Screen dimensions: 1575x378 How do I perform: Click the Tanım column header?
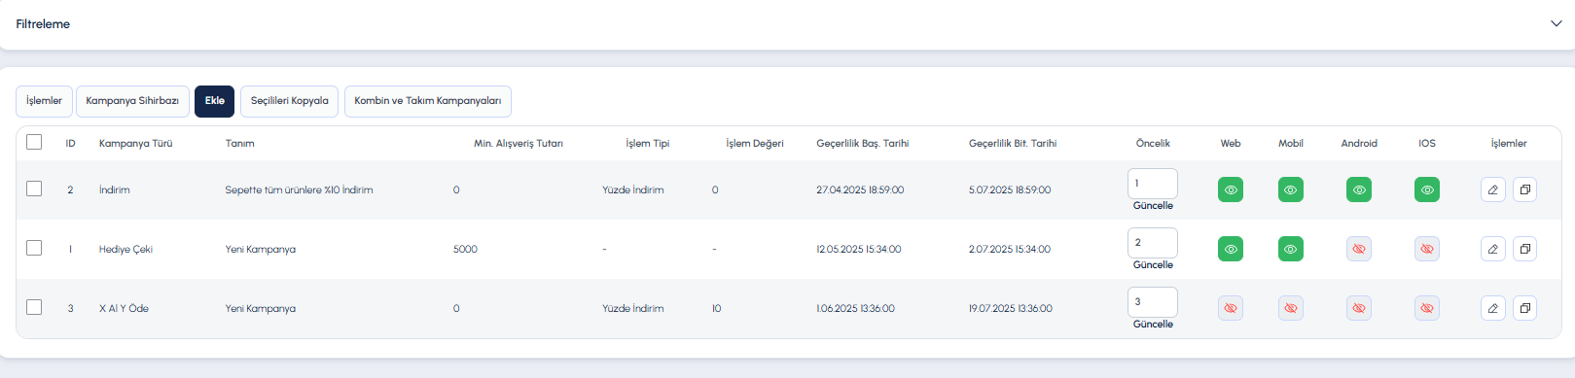click(239, 143)
